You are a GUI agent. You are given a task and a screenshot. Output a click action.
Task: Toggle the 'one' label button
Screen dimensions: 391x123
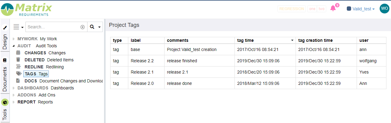click(x=312, y=9)
